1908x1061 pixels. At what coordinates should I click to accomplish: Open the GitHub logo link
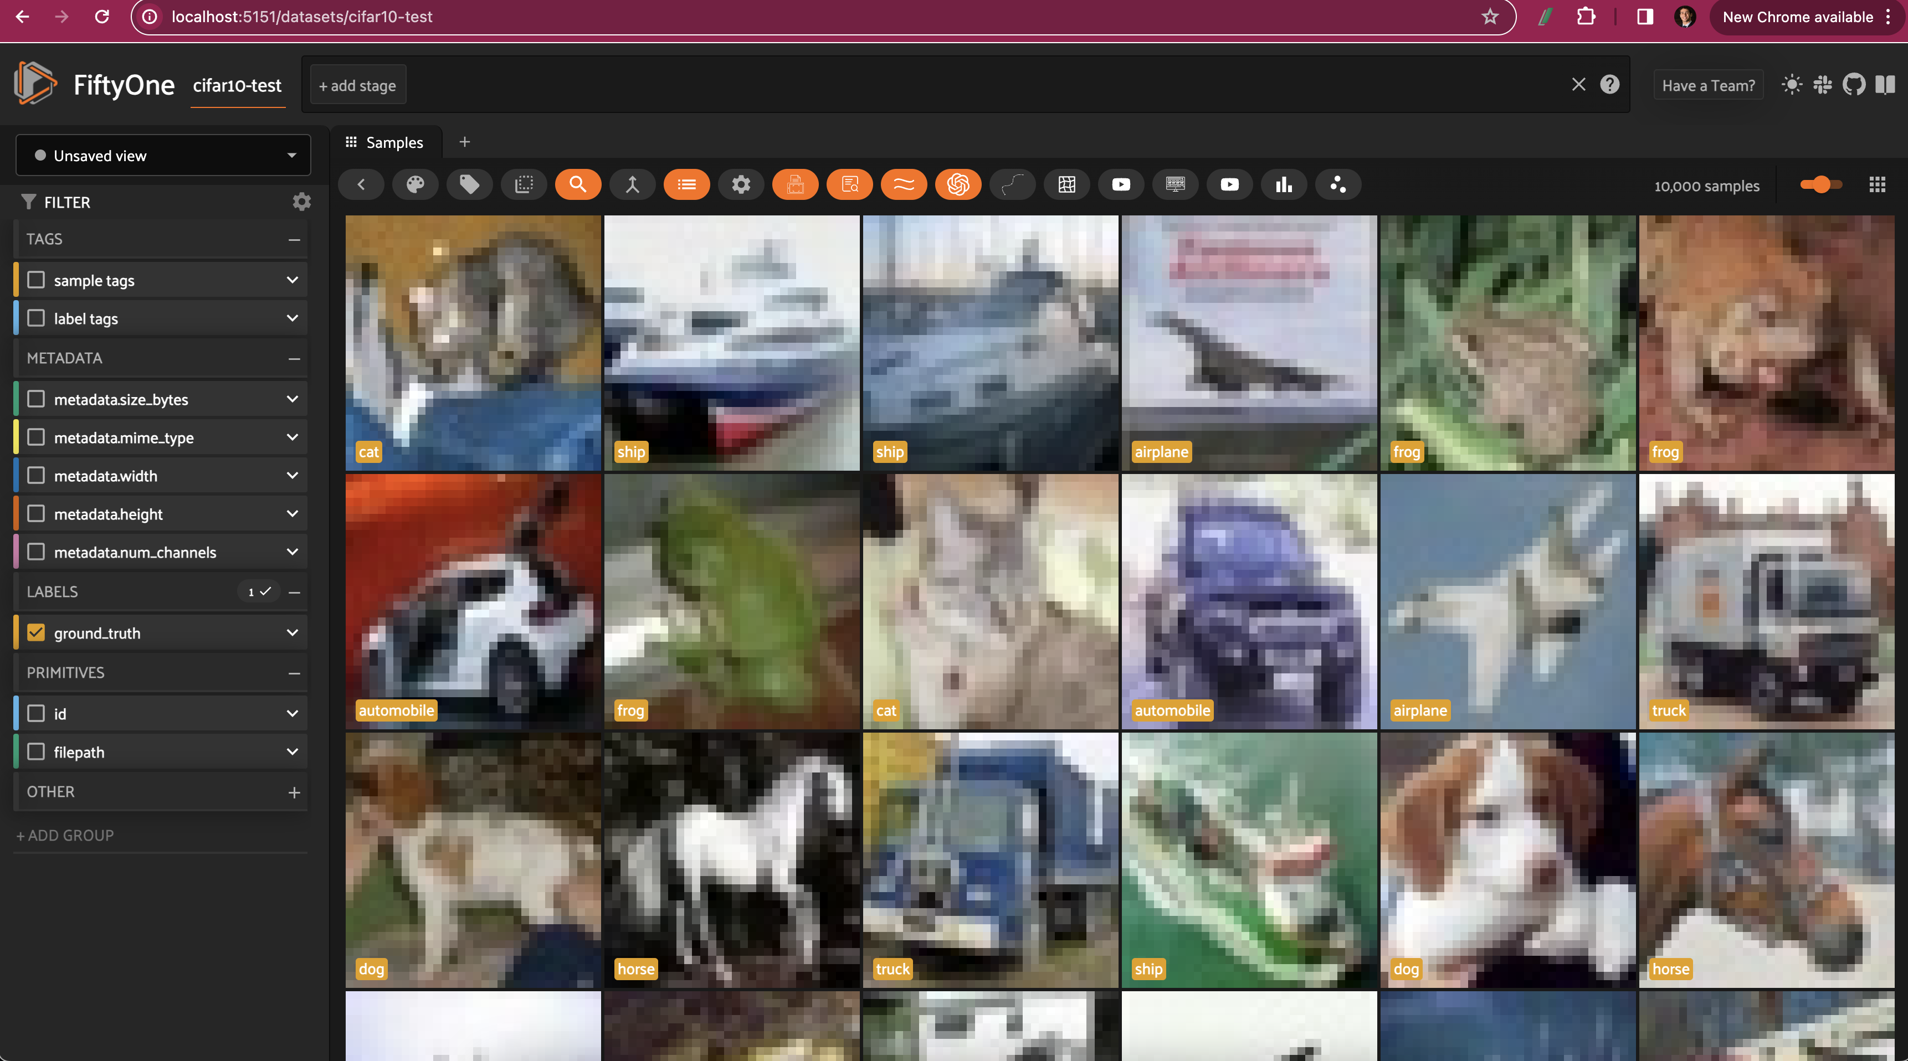(x=1854, y=84)
